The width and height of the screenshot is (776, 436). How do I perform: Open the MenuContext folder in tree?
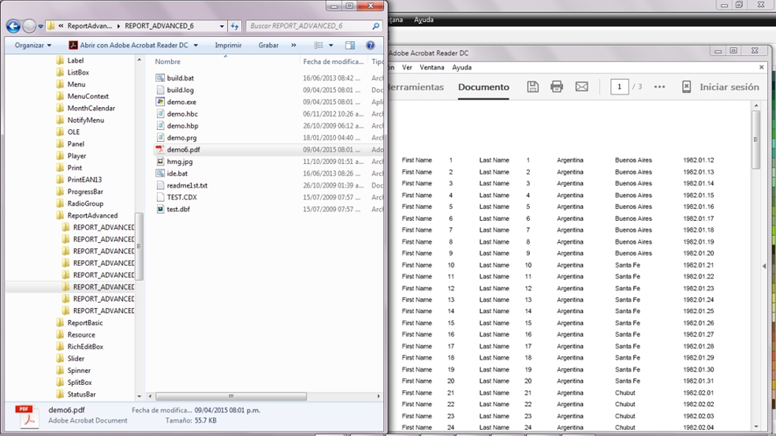(x=88, y=96)
